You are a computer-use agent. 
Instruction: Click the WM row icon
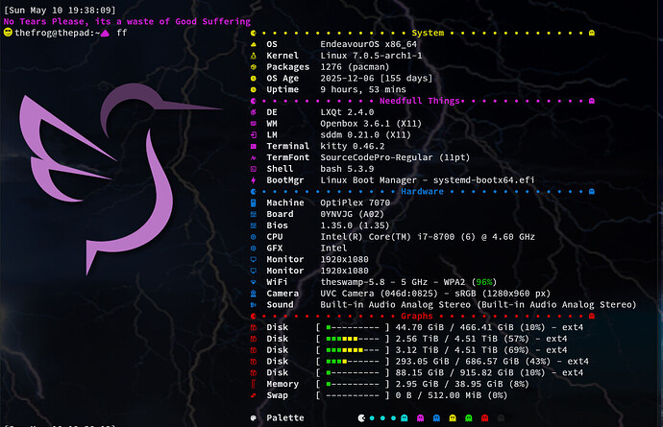coord(254,124)
